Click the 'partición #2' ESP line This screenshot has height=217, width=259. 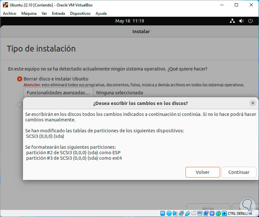[x=73, y=153]
